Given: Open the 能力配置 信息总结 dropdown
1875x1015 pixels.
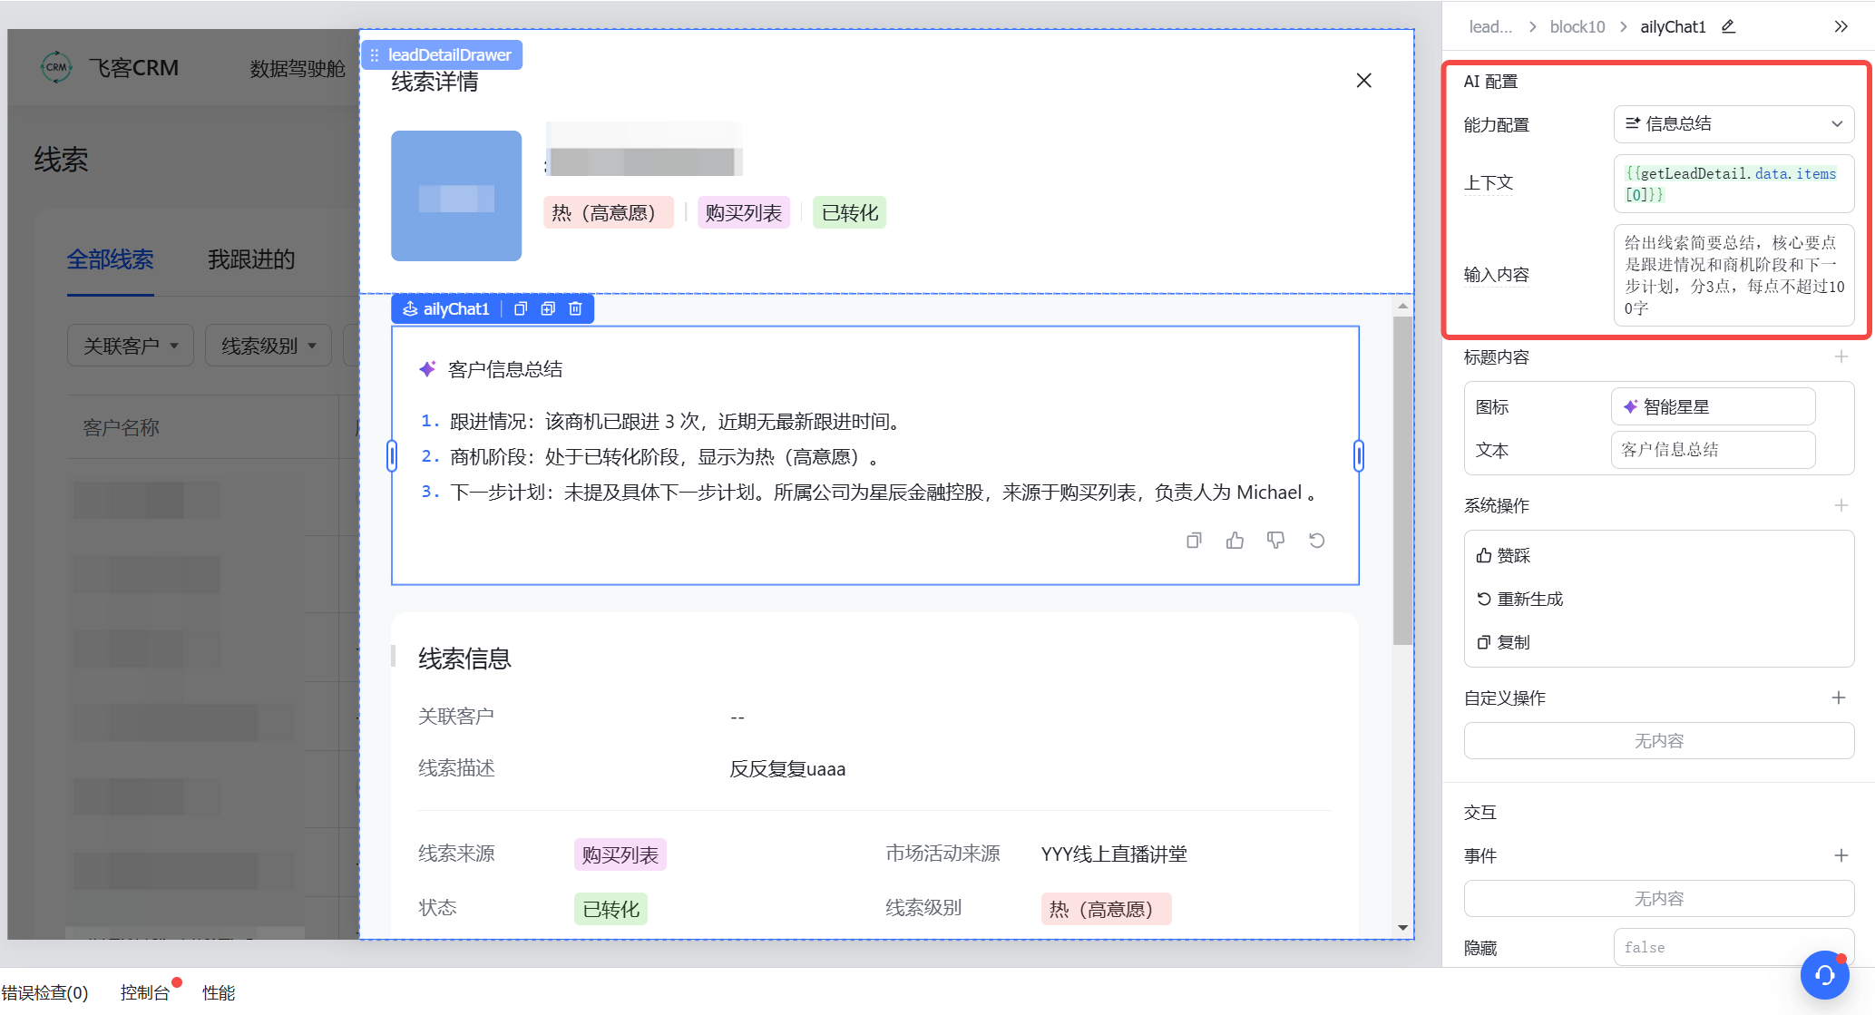Looking at the screenshot, I should 1733,124.
